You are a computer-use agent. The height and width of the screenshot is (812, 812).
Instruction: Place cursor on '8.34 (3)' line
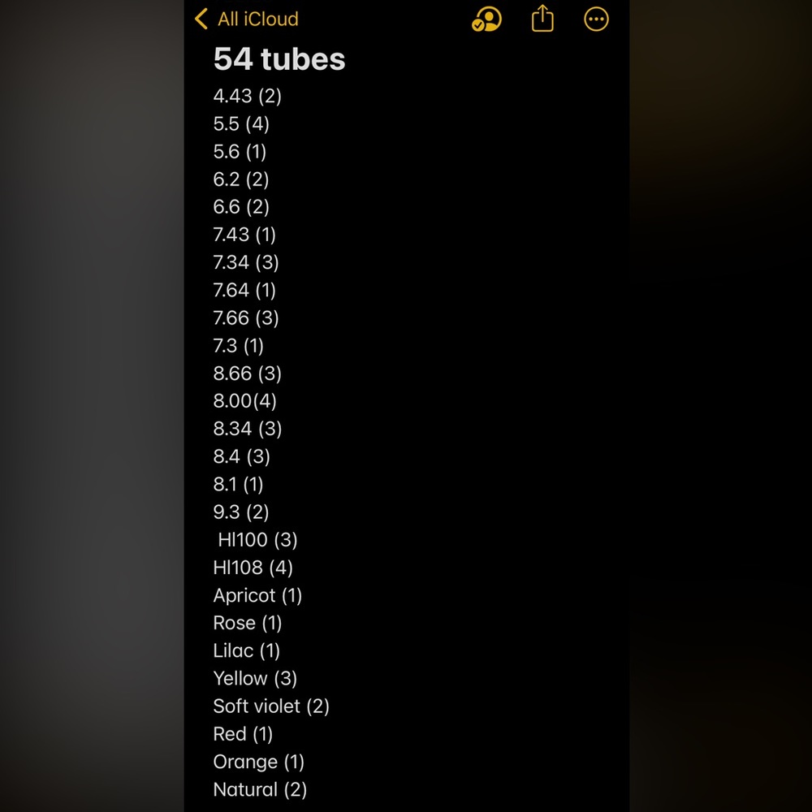[x=248, y=429]
